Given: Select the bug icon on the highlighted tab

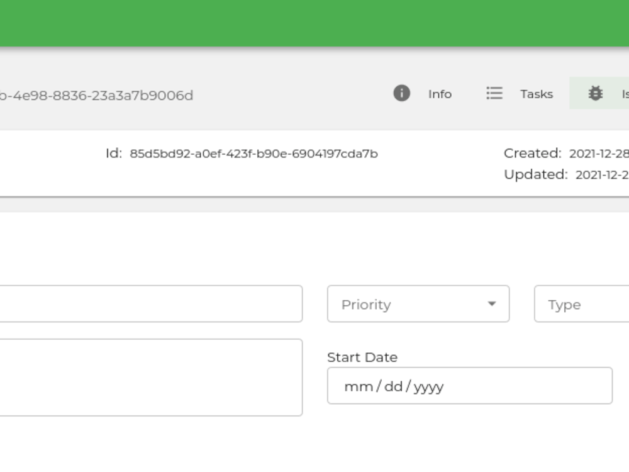Looking at the screenshot, I should (595, 93).
